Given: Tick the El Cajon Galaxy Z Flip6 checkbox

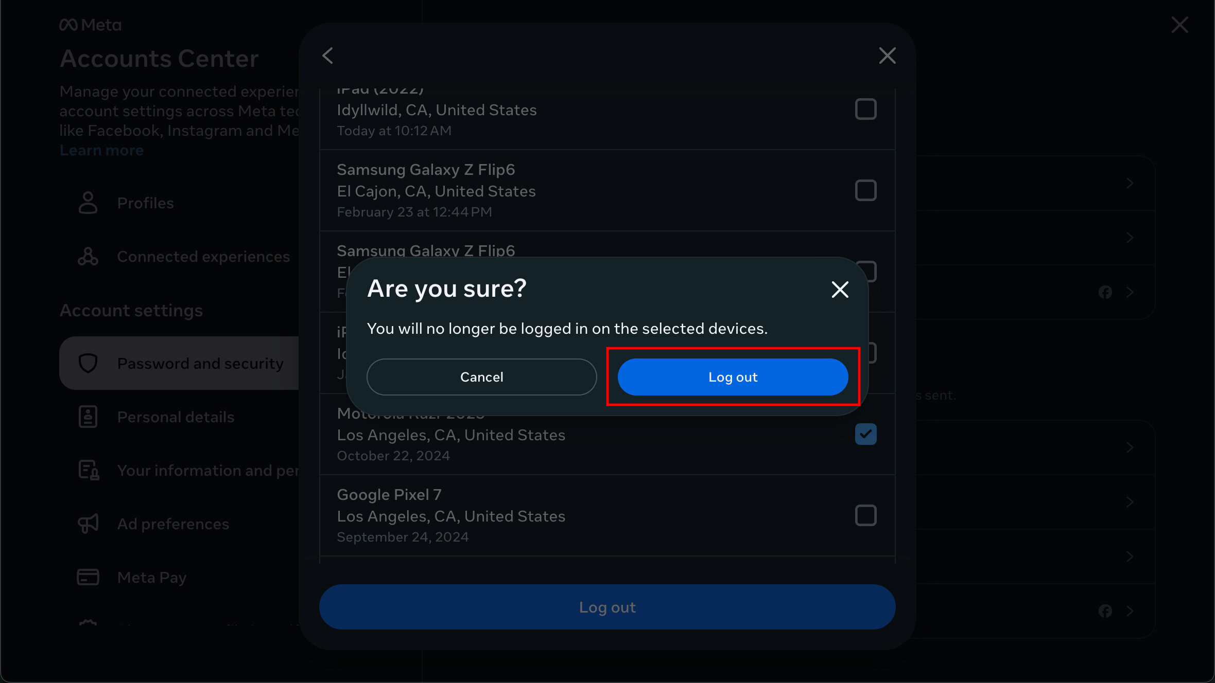Looking at the screenshot, I should (x=865, y=190).
